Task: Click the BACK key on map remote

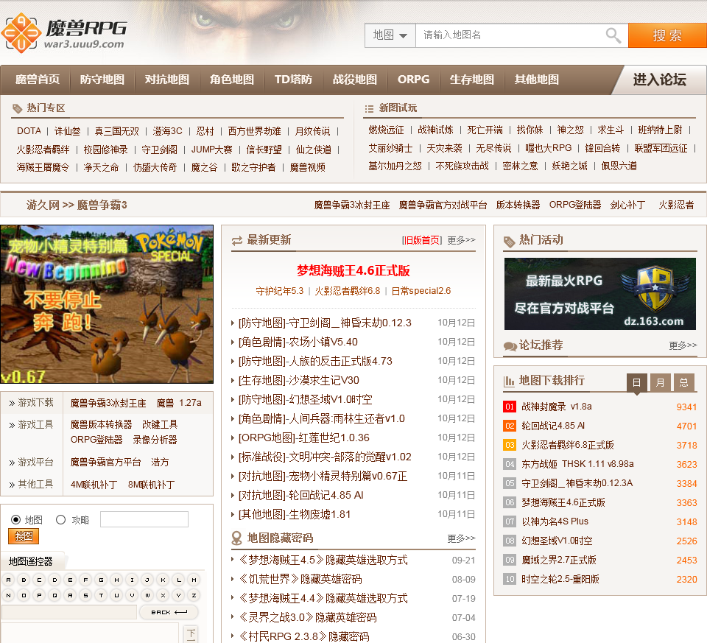Action: pyautogui.click(x=169, y=612)
